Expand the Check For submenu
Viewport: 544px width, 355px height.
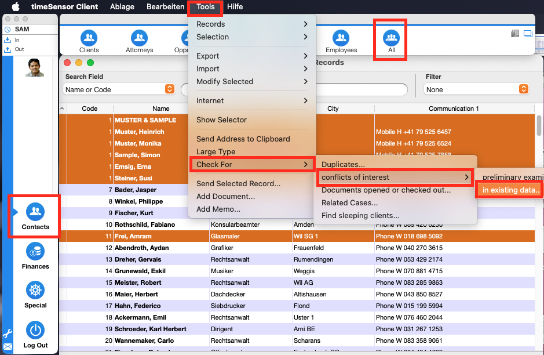click(252, 164)
